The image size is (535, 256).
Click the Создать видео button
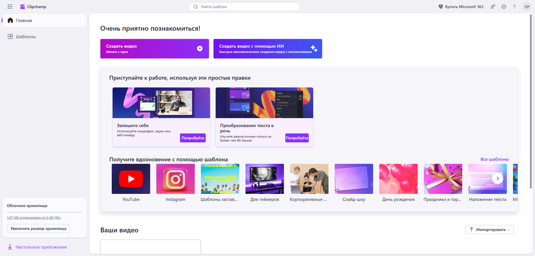[x=155, y=49]
